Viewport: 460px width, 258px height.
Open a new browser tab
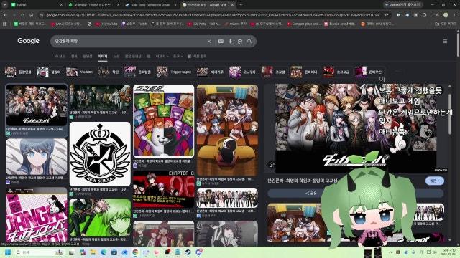coord(241,5)
